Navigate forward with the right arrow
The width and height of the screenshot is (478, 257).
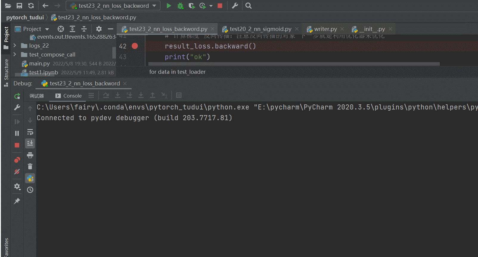click(57, 6)
